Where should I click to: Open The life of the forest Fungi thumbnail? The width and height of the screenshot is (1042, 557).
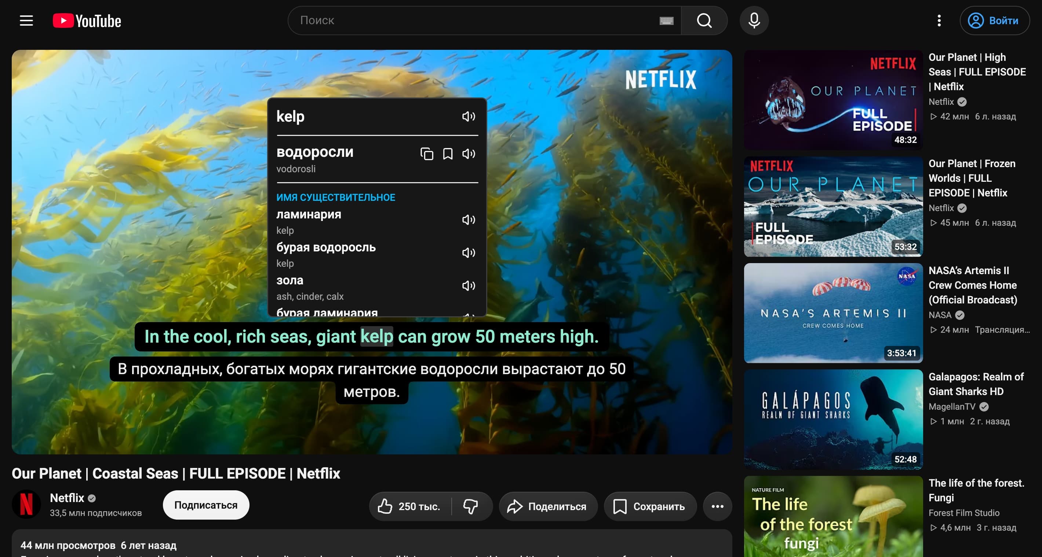833,517
